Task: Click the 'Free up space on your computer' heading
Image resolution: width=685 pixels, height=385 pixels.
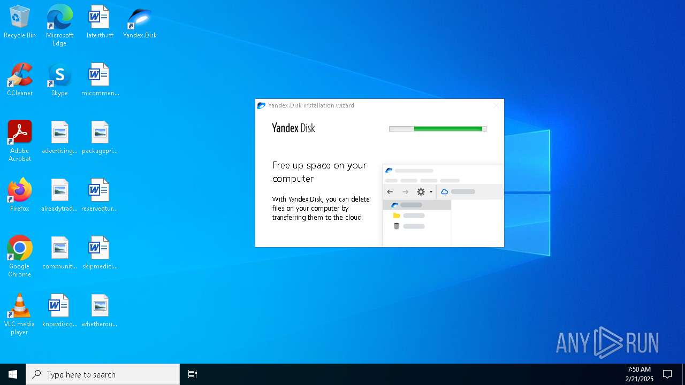Action: [319, 172]
